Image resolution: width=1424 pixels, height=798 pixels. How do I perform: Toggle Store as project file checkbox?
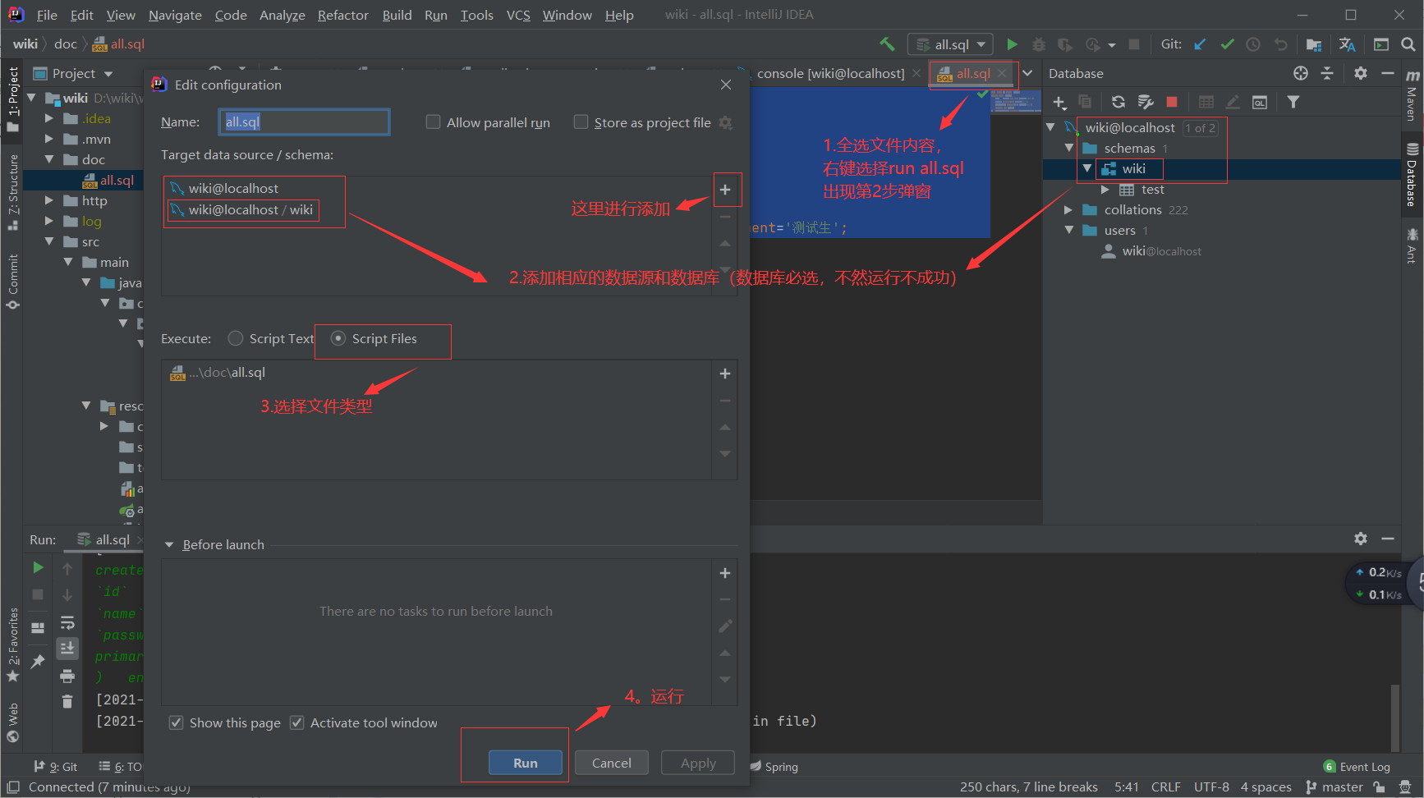pos(581,122)
